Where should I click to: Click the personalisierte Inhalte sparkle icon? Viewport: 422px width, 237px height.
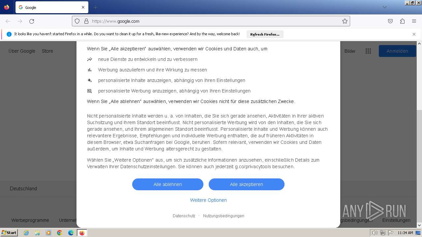(x=90, y=80)
